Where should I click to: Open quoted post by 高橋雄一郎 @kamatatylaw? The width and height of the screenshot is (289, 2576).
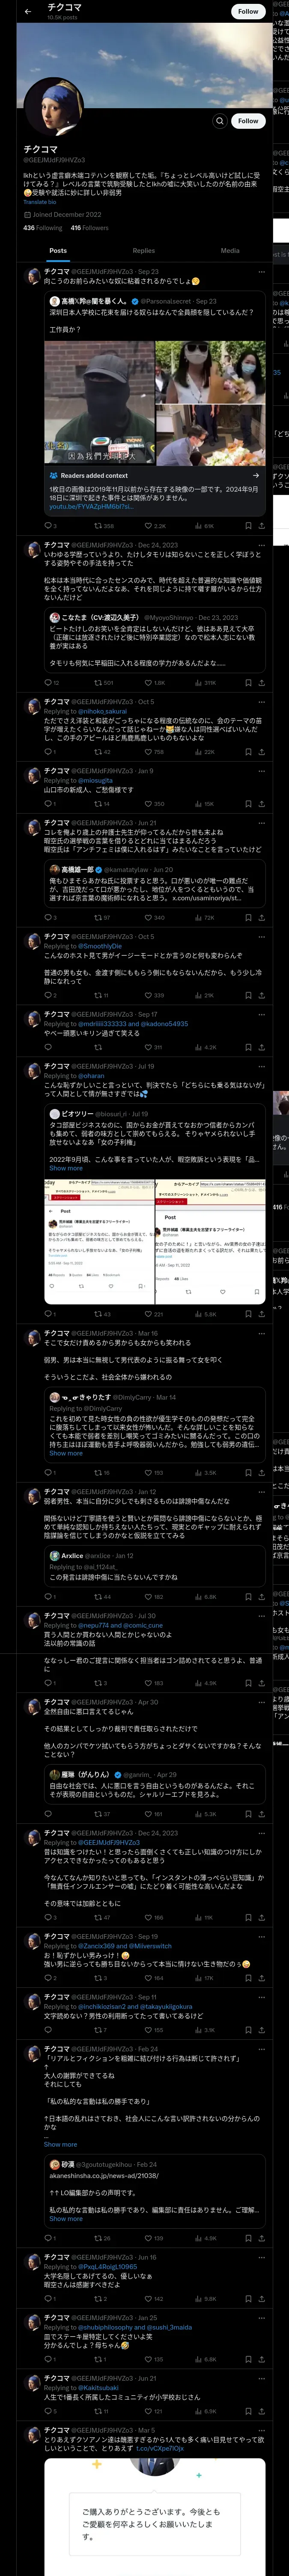155,883
